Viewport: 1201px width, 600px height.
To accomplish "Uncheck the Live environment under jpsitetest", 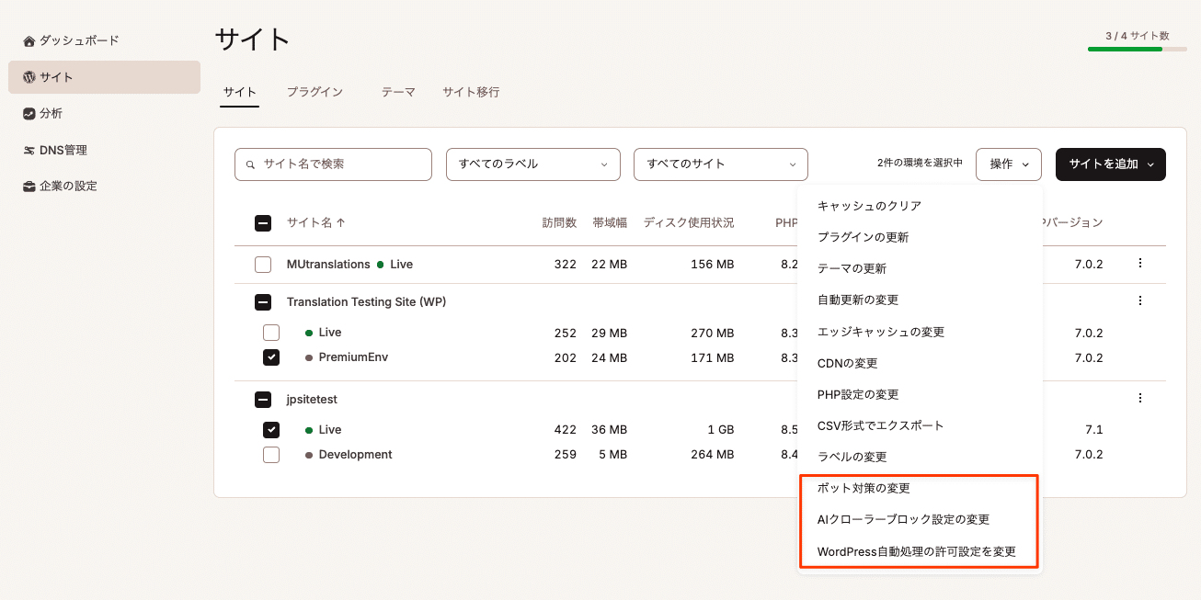I will click(x=271, y=430).
